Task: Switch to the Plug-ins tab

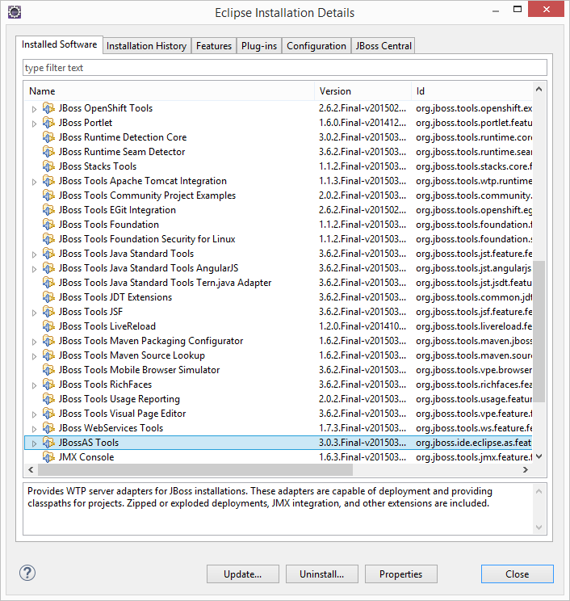Action: (x=259, y=46)
